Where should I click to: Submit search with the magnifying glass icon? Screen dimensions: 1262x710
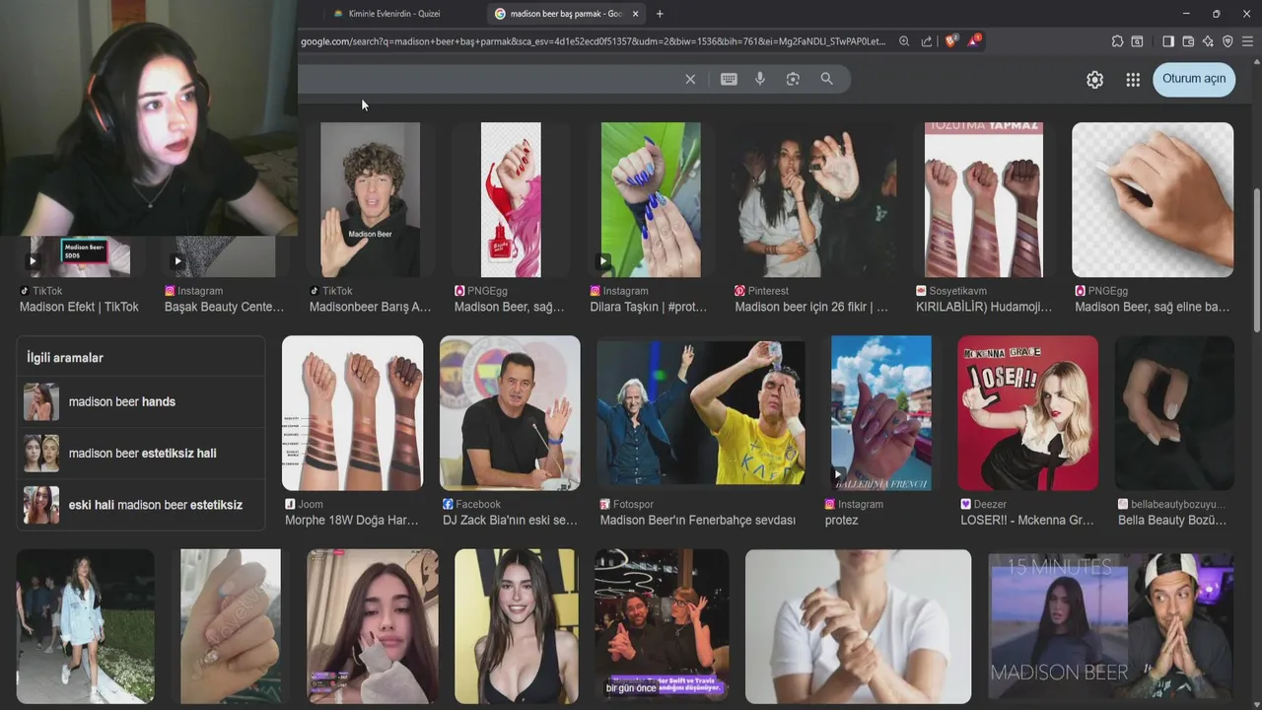pos(826,79)
